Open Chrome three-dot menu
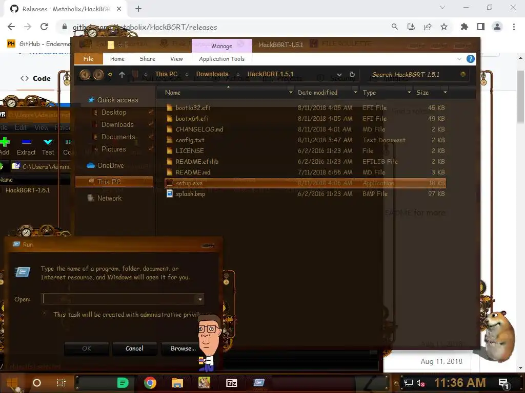 tap(514, 27)
